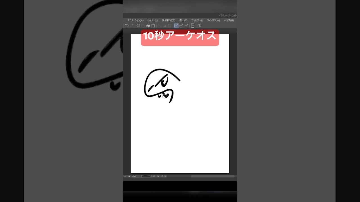The height and width of the screenshot is (202, 360).
Task: Click the Fill icon on the command bar
Action: [148, 26]
